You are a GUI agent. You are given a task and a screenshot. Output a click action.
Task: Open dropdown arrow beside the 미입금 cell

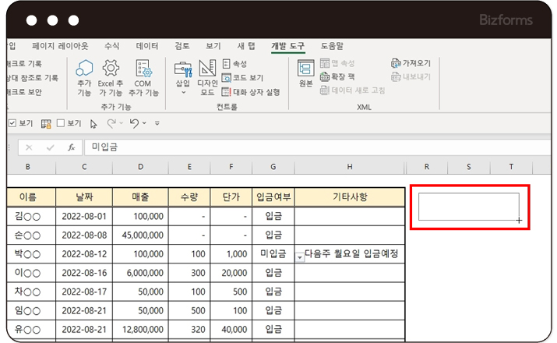click(301, 257)
